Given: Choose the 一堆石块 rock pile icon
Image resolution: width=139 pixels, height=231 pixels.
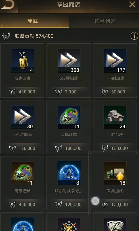Looking at the screenshot, I should pos(115,117).
